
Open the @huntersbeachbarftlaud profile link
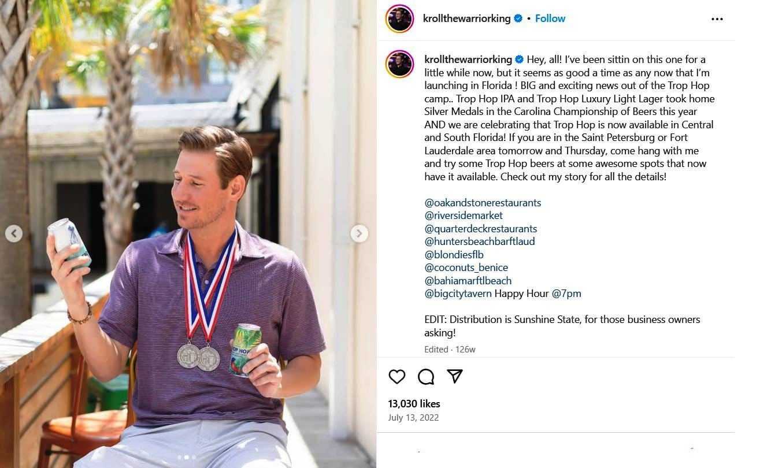pos(480,242)
